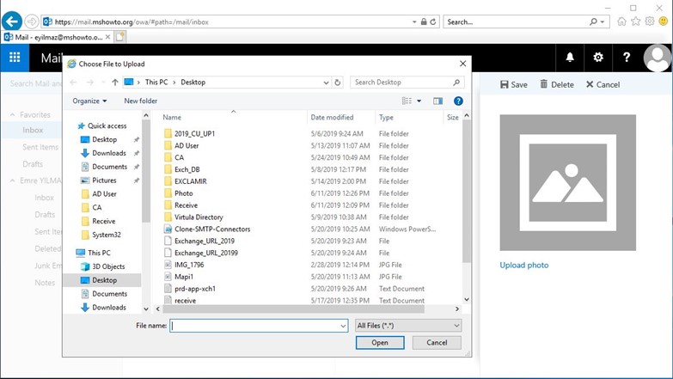Open the Organize menu
Image resolution: width=673 pixels, height=379 pixels.
[89, 101]
